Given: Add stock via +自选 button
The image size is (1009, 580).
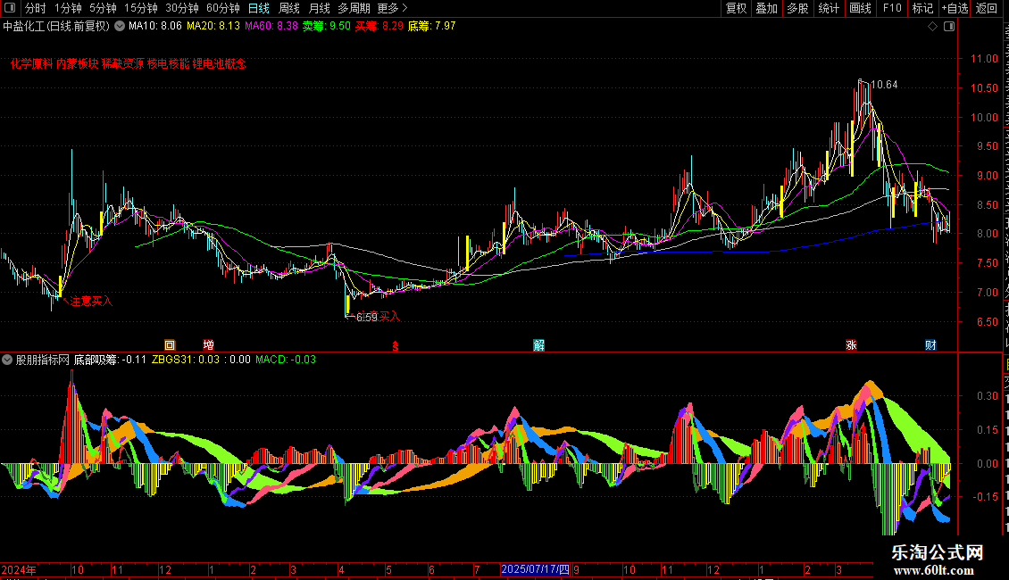Looking at the screenshot, I should point(955,8).
